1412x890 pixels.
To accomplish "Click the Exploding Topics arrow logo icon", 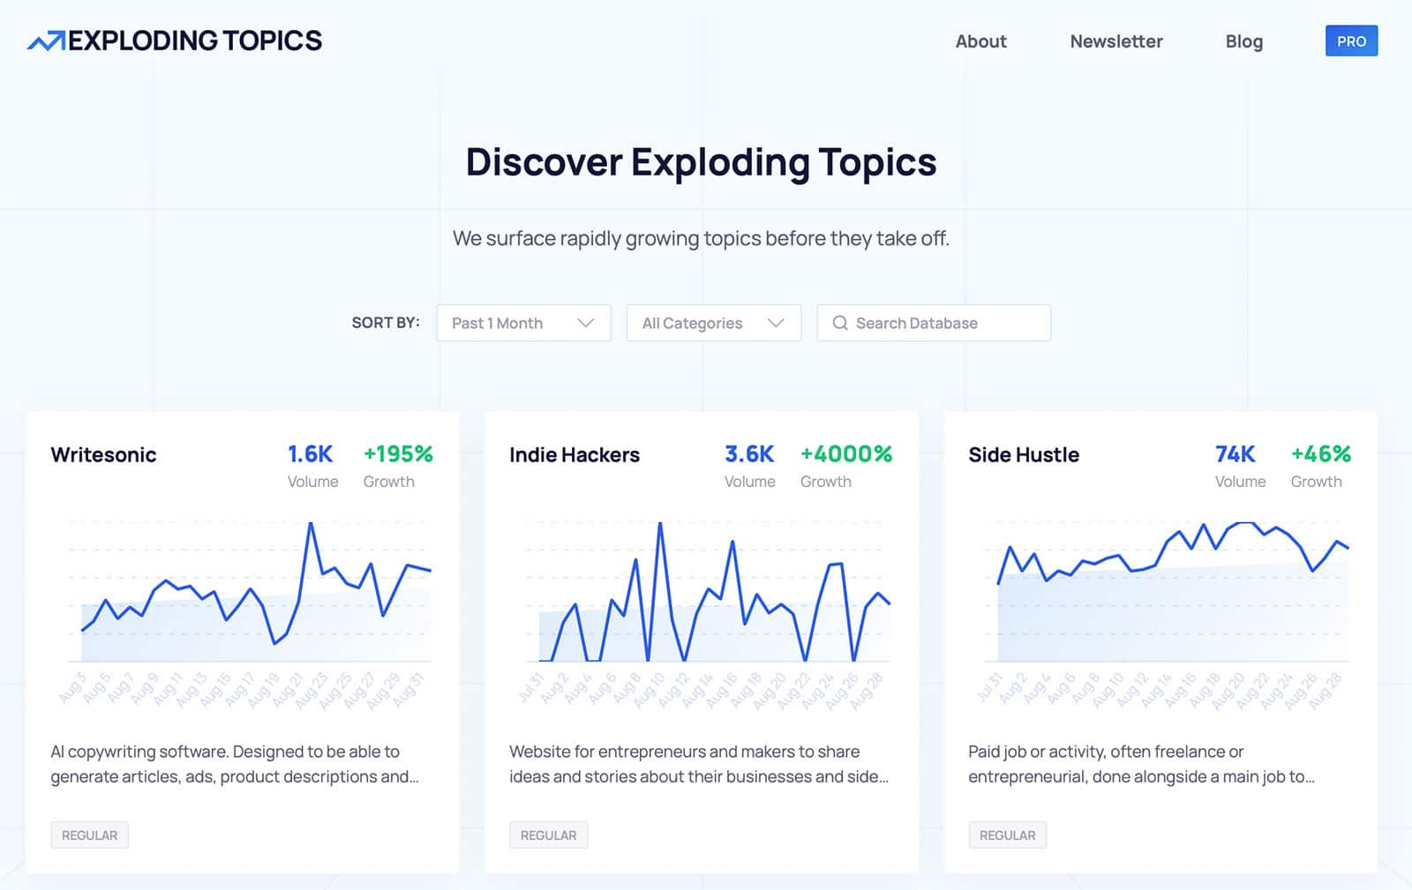I will click(x=46, y=41).
